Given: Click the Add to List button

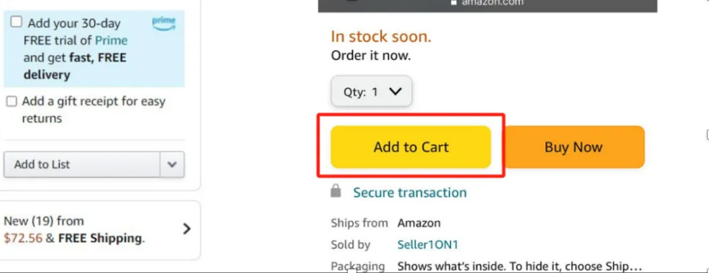Looking at the screenshot, I should [82, 165].
